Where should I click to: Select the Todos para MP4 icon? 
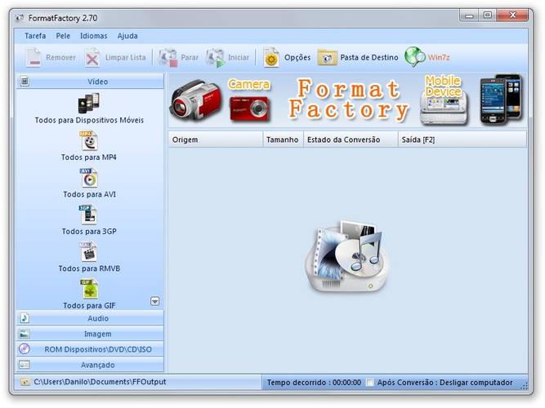click(89, 140)
